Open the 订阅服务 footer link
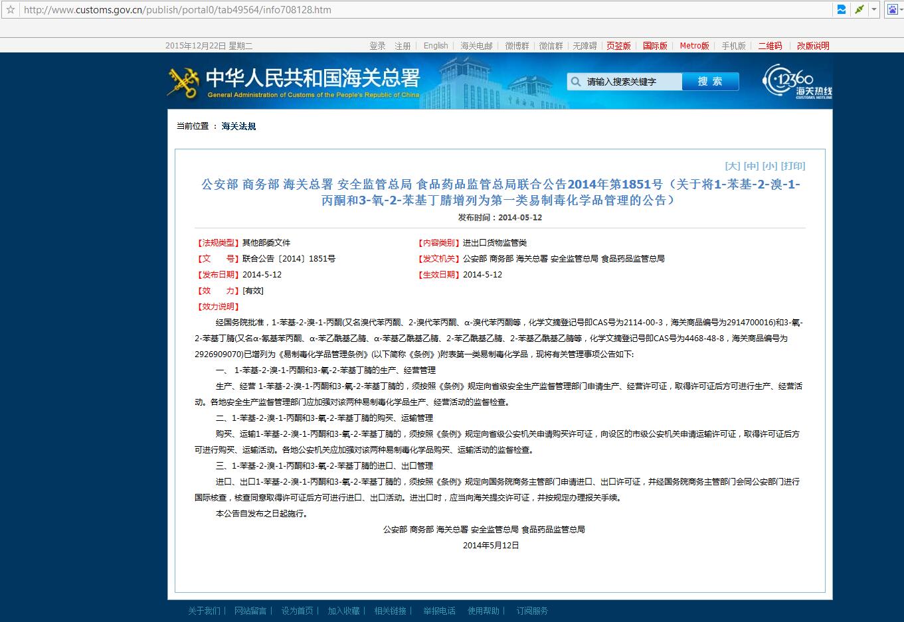904x622 pixels. coord(532,611)
